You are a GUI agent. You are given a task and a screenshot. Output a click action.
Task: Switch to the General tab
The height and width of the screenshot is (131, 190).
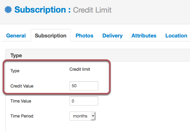[x=16, y=36]
